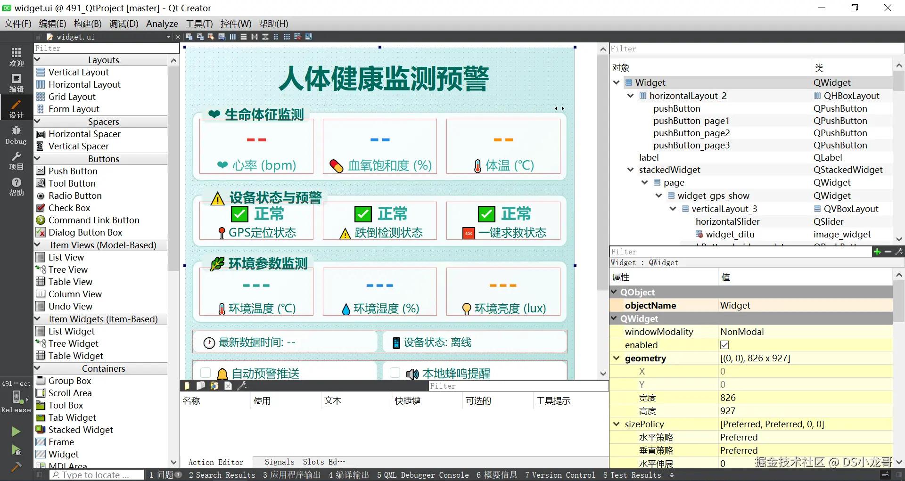The width and height of the screenshot is (905, 481).
Task: Build project using the hammer icon
Action: pos(16,466)
